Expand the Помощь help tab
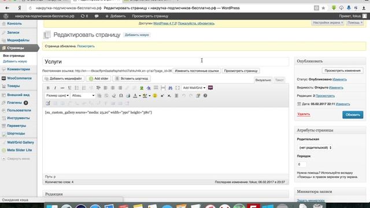Viewport: 370px width, 208px height. (355, 23)
